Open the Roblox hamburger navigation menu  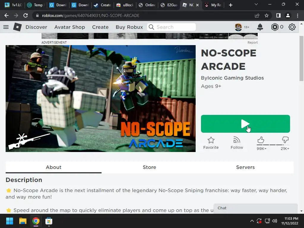pos(6,27)
